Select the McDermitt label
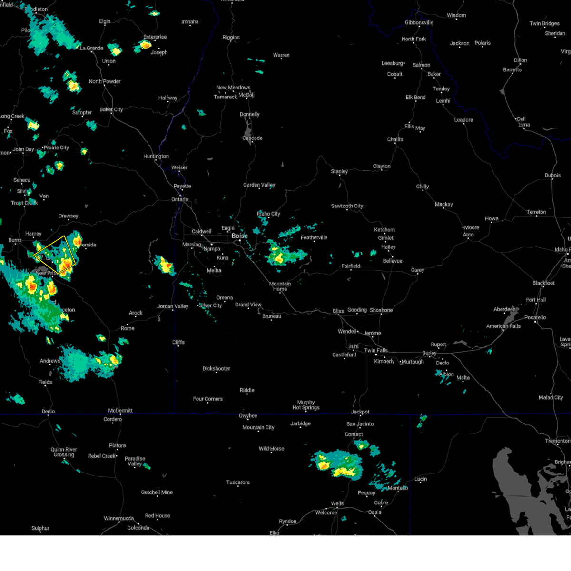Image resolution: width=571 pixels, height=571 pixels. pyautogui.click(x=120, y=411)
